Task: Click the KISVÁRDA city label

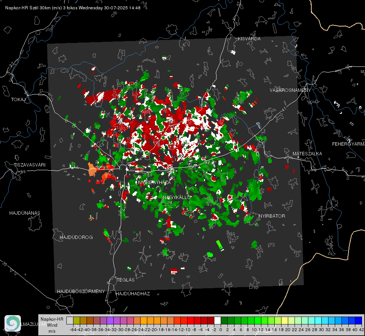Action: pyautogui.click(x=249, y=39)
